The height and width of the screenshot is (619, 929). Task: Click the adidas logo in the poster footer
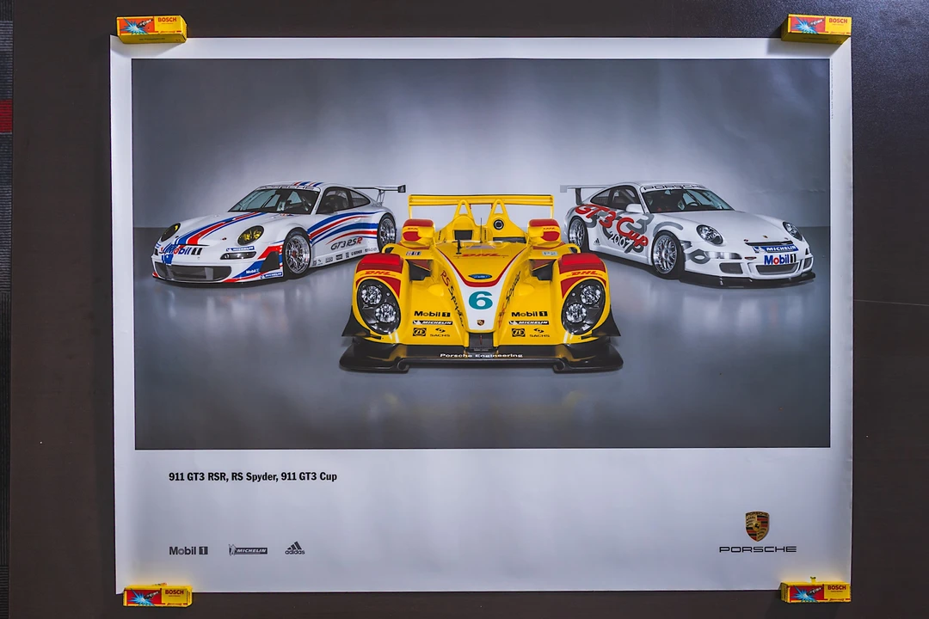tap(294, 549)
